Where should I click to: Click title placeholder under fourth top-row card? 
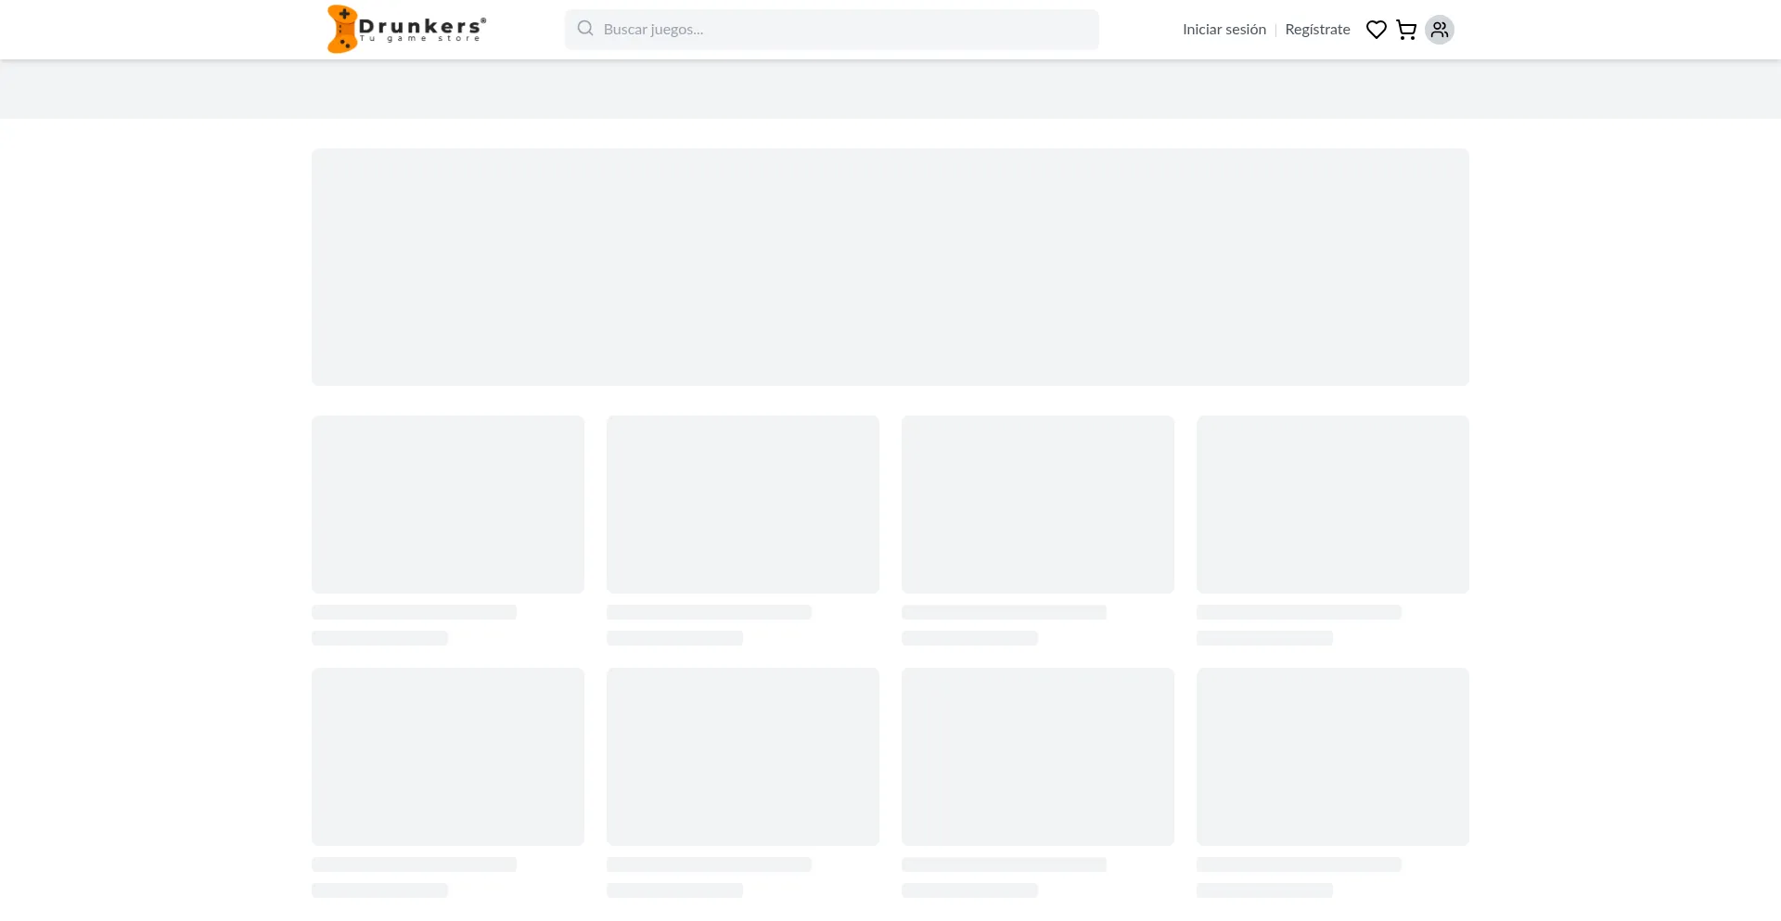1299,612
